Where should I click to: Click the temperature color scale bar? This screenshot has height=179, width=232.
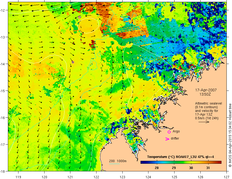[181, 162]
